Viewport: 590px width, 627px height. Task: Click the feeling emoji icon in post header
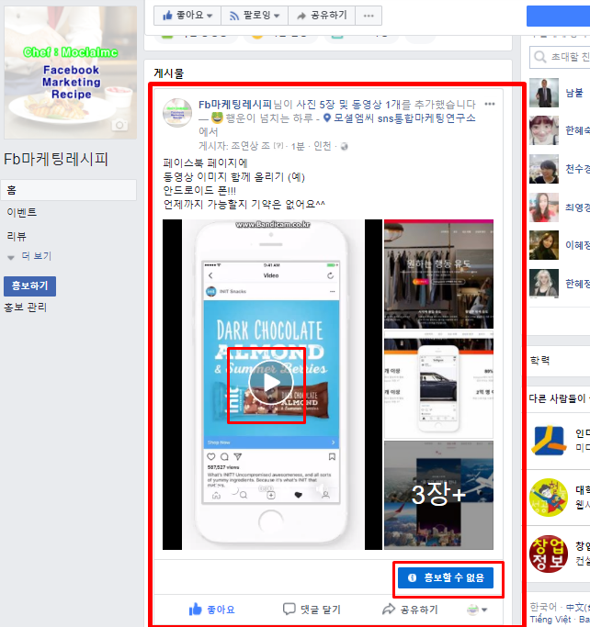[x=217, y=118]
